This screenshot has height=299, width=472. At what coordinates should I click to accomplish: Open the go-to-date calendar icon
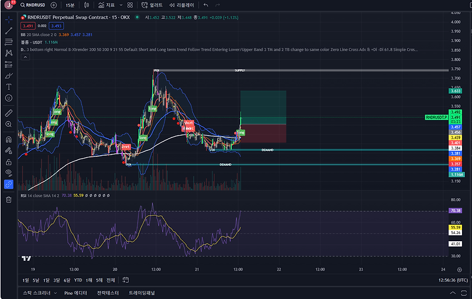(126, 280)
